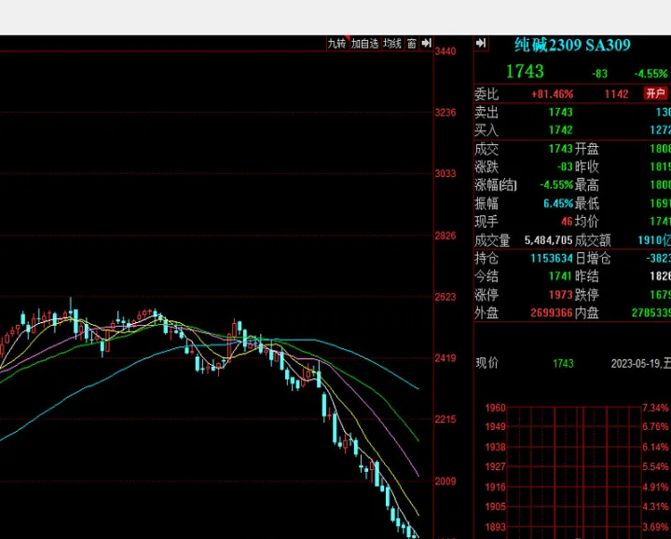The height and width of the screenshot is (539, 671).
Task: Click the 3440 price axis label
Action: (445, 52)
